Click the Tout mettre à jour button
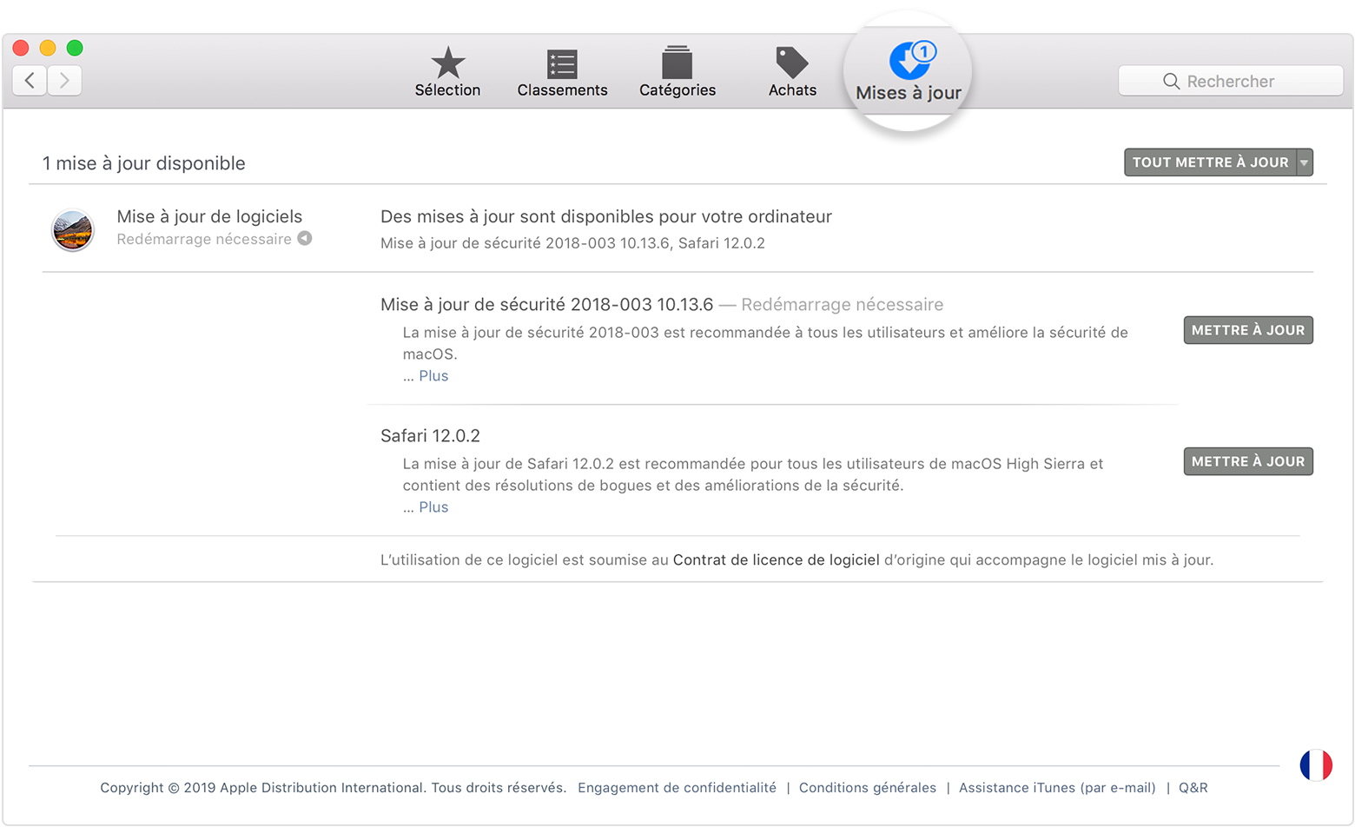The width and height of the screenshot is (1355, 827). click(x=1210, y=162)
